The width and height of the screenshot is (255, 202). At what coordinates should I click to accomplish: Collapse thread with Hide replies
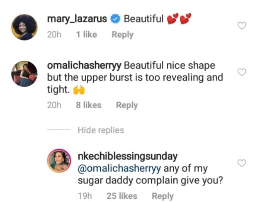pyautogui.click(x=101, y=130)
